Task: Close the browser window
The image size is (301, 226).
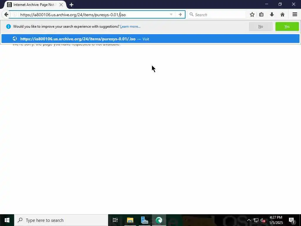Action: (294, 4)
